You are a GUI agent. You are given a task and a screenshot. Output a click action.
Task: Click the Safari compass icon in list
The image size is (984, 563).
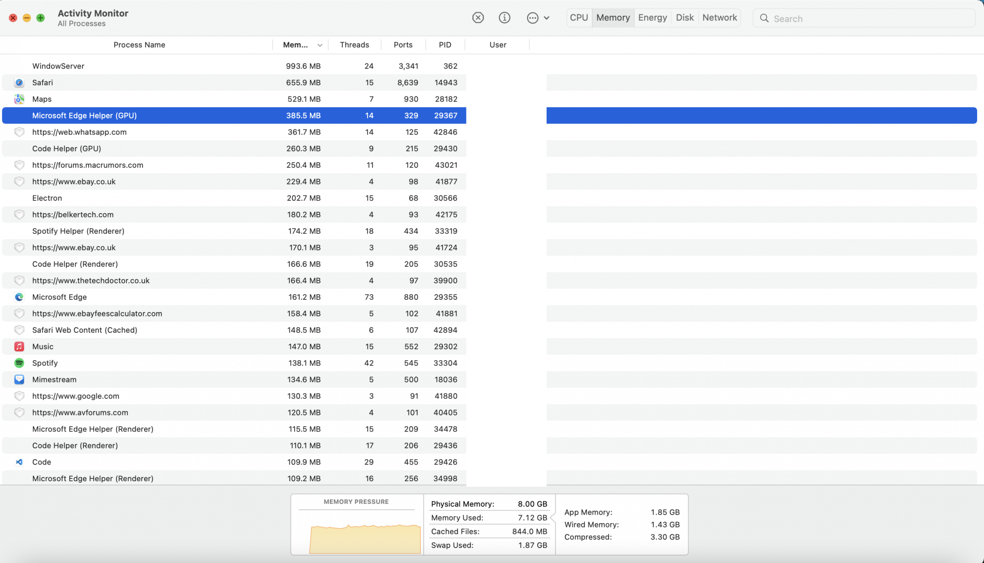click(19, 83)
